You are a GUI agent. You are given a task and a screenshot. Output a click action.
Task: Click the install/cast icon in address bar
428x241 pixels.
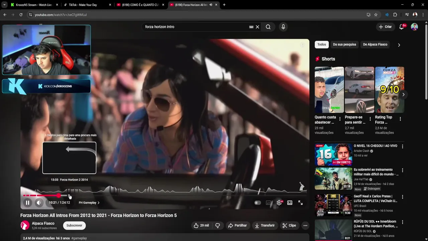368,15
